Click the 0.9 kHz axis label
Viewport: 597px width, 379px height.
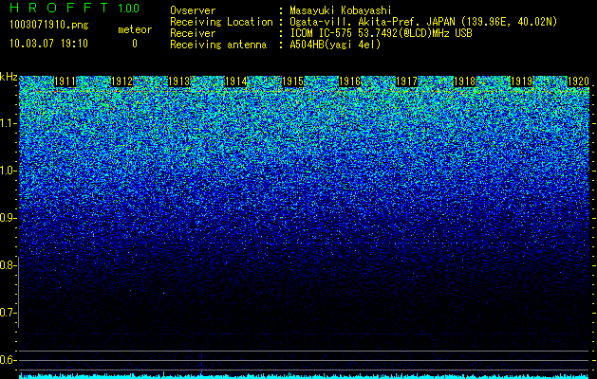[8, 218]
